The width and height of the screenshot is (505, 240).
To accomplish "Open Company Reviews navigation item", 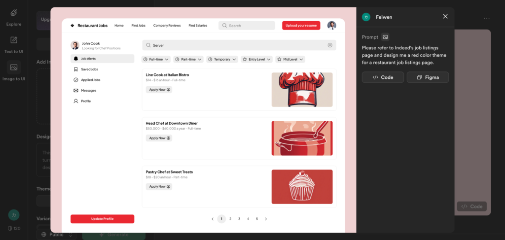I will 167,26.
